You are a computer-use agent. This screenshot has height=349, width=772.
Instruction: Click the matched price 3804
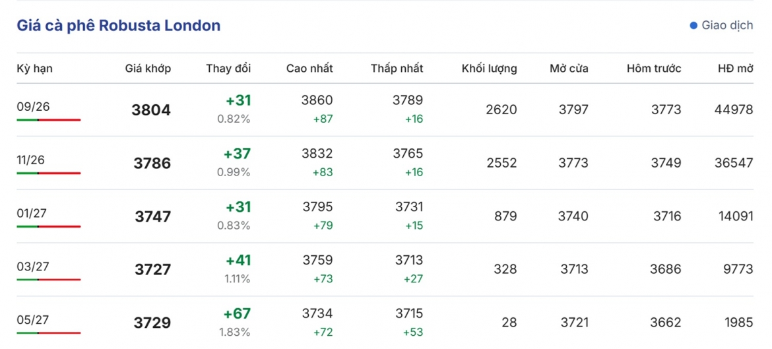pos(151,110)
